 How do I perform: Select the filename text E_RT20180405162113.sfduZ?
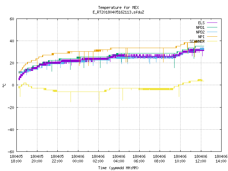[x=118, y=12]
